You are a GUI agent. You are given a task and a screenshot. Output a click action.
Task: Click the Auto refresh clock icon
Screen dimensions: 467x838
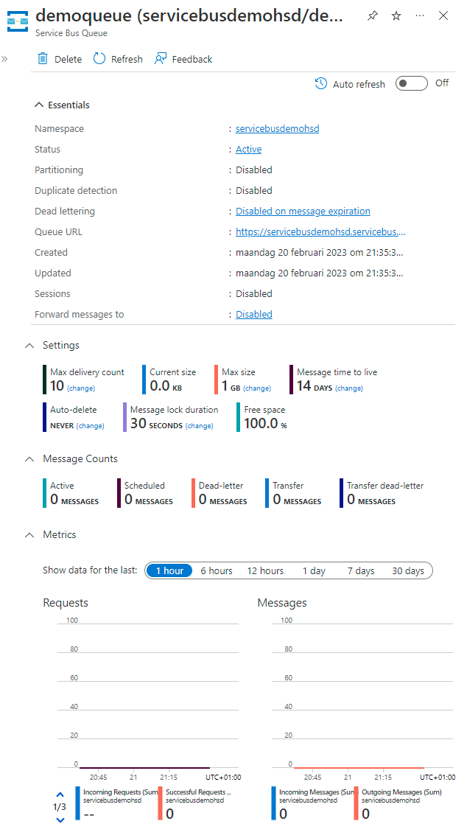[x=320, y=83]
